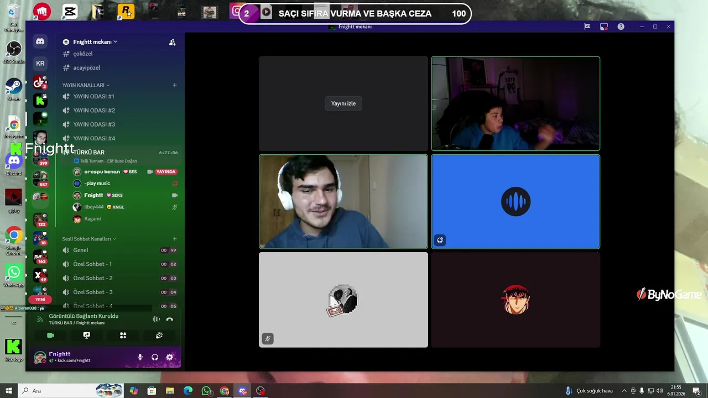This screenshot has height=398, width=708.
Task: Open Steam desktop shortcut
Action: click(x=14, y=89)
